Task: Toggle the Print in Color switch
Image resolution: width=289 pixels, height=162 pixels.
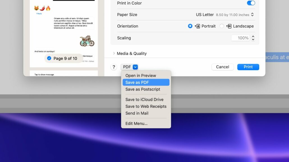Action: point(251,3)
